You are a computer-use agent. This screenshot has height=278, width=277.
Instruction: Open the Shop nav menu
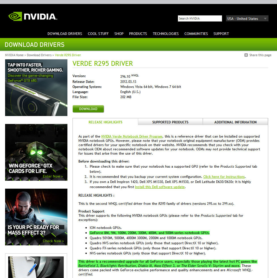119,34
